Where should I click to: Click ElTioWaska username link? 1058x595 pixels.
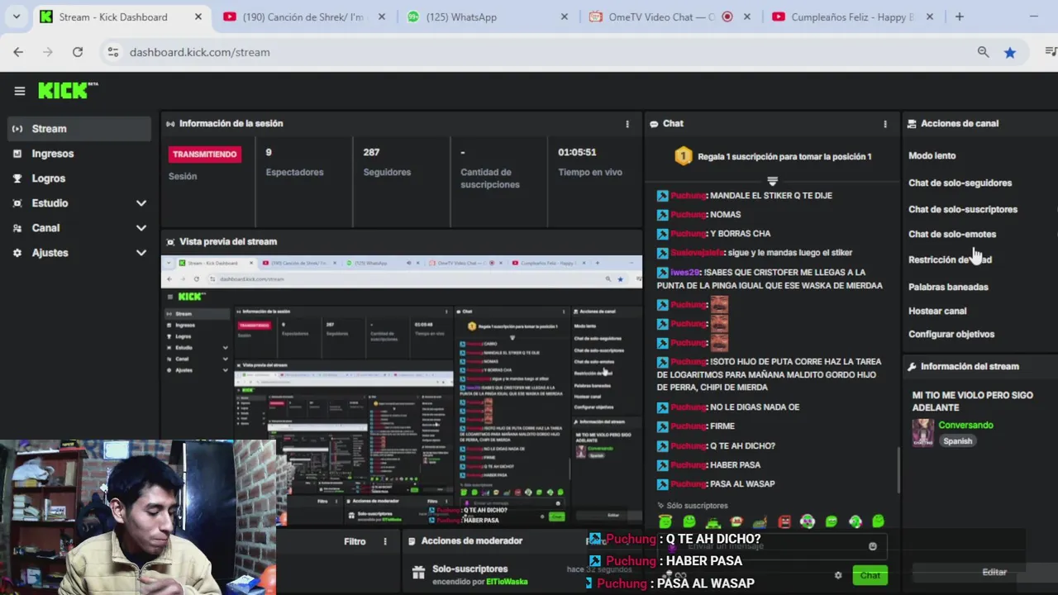507,582
